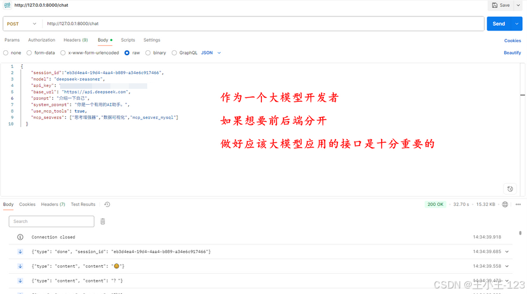Viewport: 527px width, 294px height.
Task: Open the response Headers (7) tab
Action: click(53, 205)
